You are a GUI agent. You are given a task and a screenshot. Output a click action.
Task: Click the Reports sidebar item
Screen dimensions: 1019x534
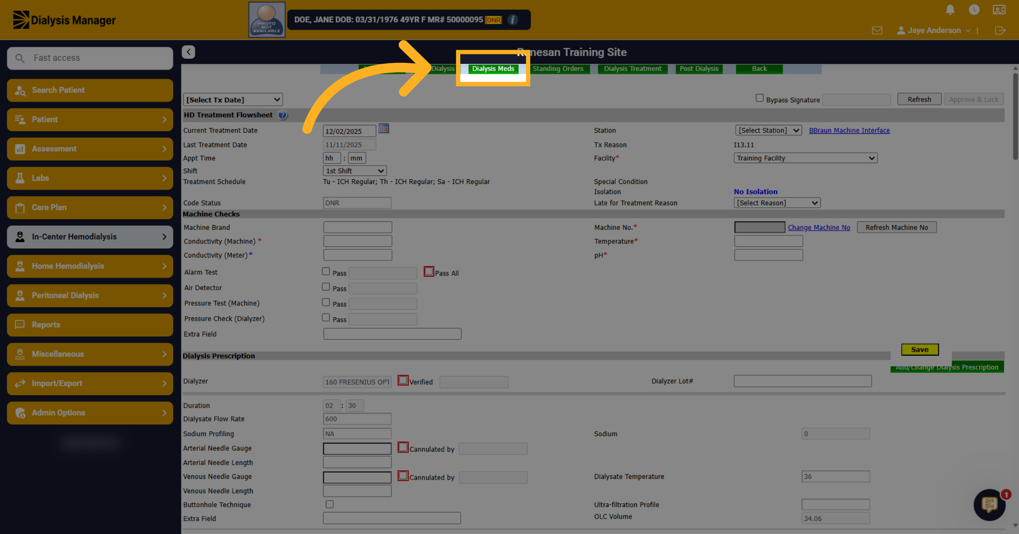[90, 325]
